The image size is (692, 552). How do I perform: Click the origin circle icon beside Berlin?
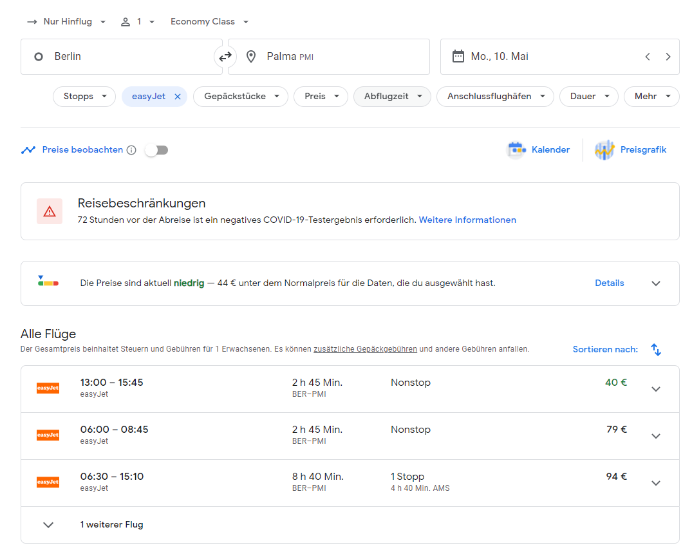pyautogui.click(x=39, y=57)
